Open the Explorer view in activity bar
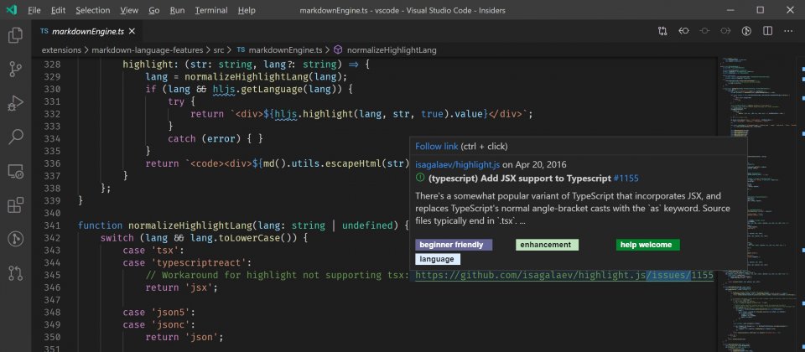 coord(15,35)
